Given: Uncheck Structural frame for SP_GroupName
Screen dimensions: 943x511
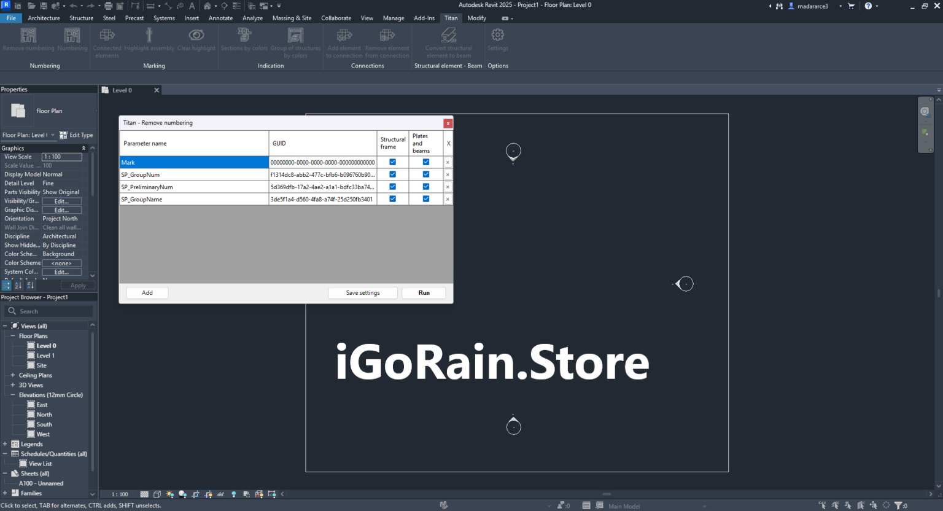Looking at the screenshot, I should pos(393,199).
